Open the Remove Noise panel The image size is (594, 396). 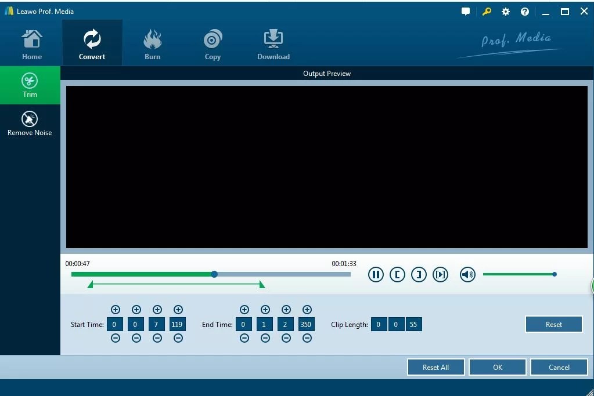point(30,123)
